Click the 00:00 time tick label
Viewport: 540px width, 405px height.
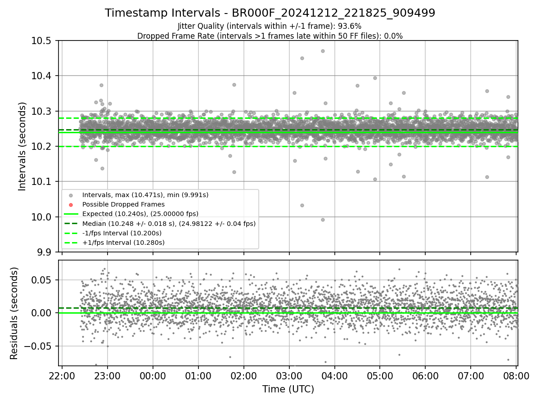click(153, 375)
